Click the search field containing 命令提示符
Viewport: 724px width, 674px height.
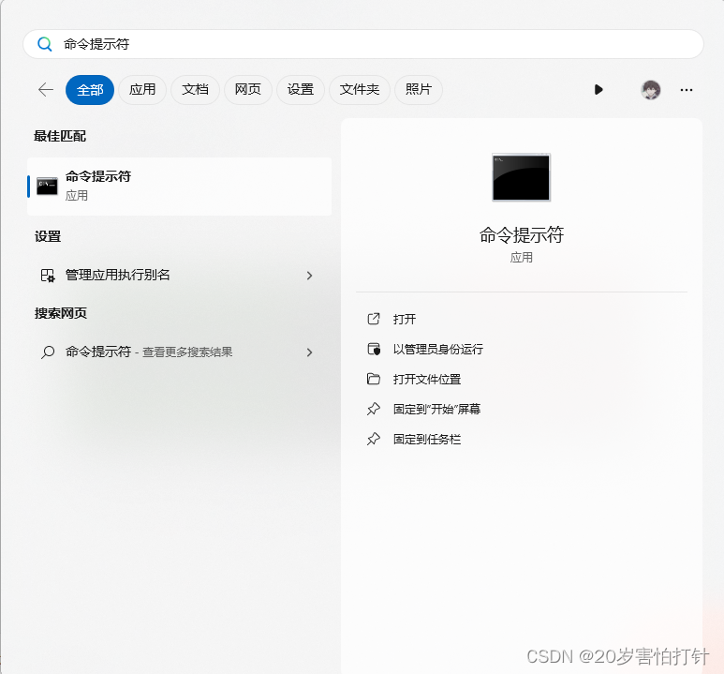coord(362,44)
